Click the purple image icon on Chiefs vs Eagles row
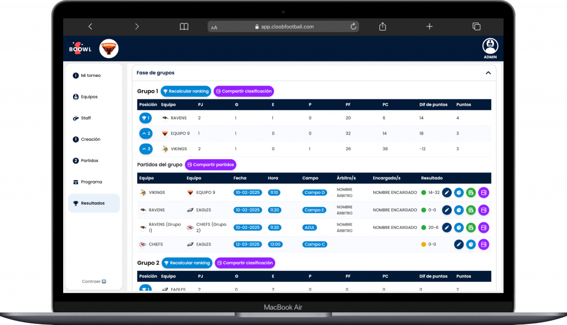The image size is (567, 325). point(483,244)
